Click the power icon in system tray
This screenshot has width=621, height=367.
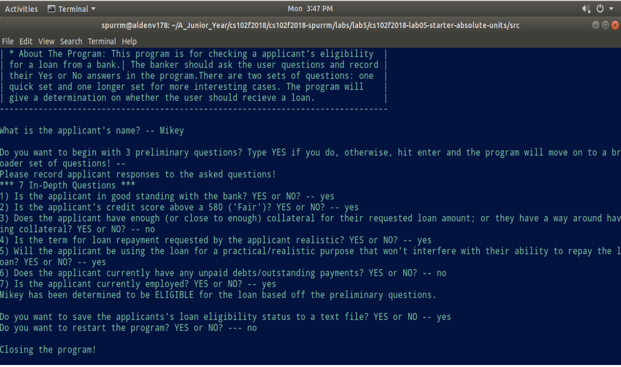click(x=601, y=9)
